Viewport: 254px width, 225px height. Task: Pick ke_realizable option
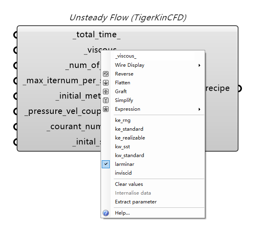point(130,138)
